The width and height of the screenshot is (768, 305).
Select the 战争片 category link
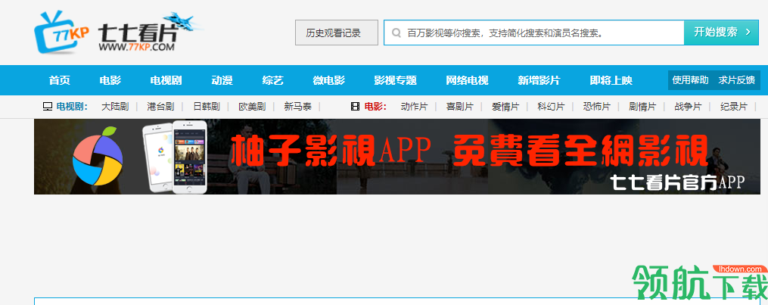[688, 106]
